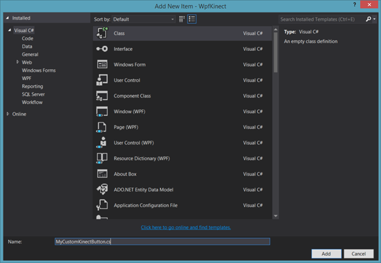Screen dimensions: 381x263
Task: Click the Add button
Action: 326,254
